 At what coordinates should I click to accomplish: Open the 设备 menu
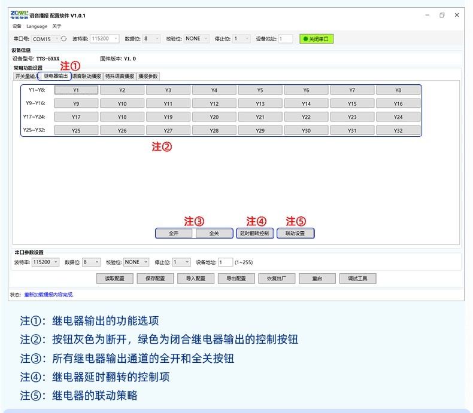coord(17,26)
